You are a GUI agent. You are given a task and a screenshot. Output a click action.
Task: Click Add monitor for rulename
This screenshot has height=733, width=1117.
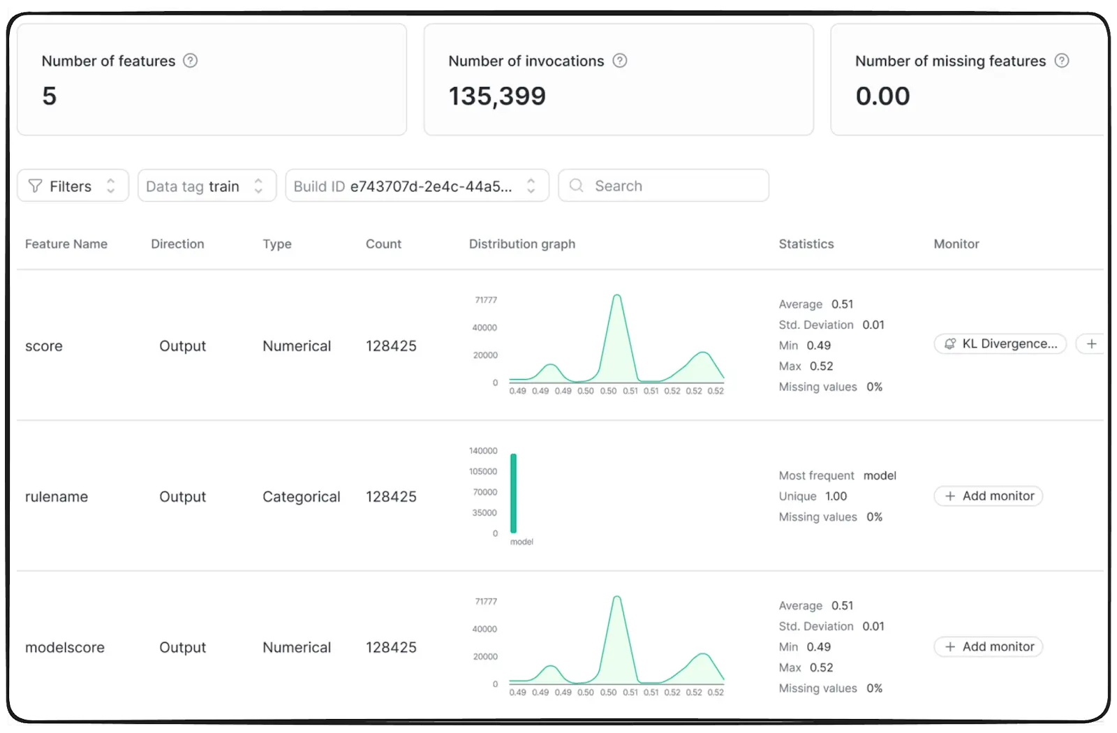pos(988,496)
